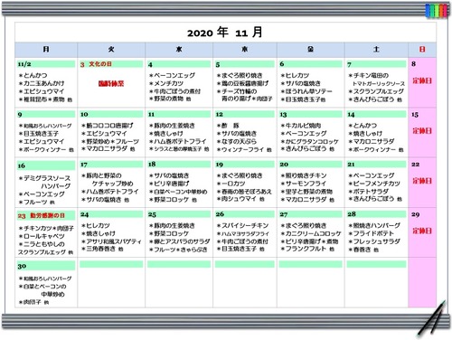452x340 pixels.
Task: Click "アサリ和風スパゲティ" on the 24th
Action: [x=114, y=241]
